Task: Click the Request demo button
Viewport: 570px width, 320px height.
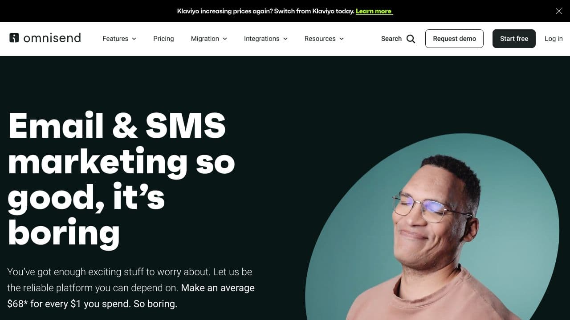Action: click(x=454, y=39)
